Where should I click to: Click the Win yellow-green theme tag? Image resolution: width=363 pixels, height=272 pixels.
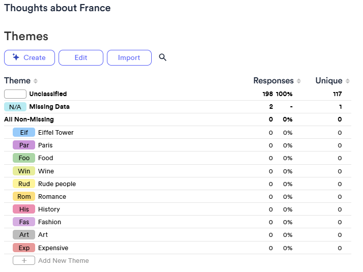coord(24,171)
